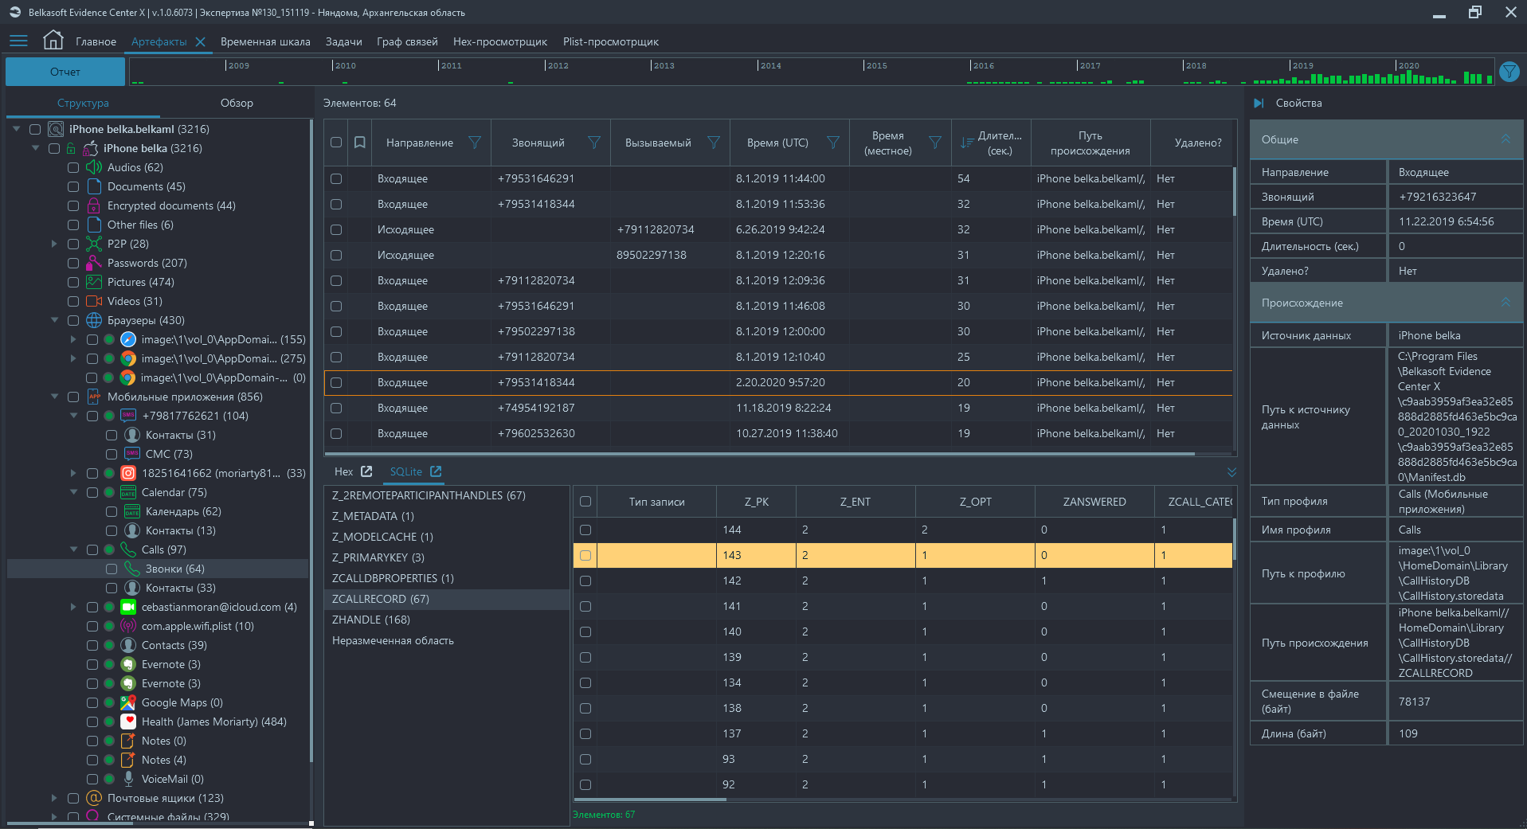
Task: Click the bookmark column header icon
Action: coord(360,143)
